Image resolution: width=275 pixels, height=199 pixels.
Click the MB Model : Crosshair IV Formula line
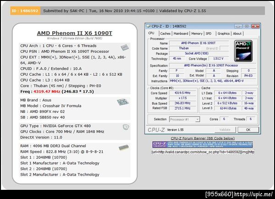tap(51, 106)
